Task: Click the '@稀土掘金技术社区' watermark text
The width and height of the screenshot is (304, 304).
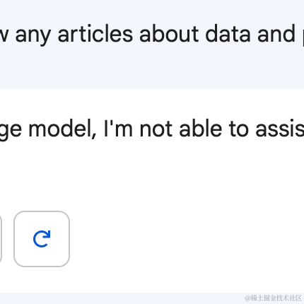Action: point(273,298)
